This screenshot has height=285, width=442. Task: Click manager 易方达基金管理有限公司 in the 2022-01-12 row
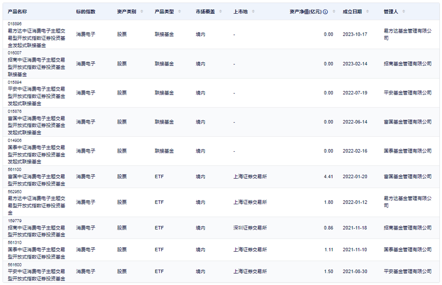pyautogui.click(x=408, y=202)
